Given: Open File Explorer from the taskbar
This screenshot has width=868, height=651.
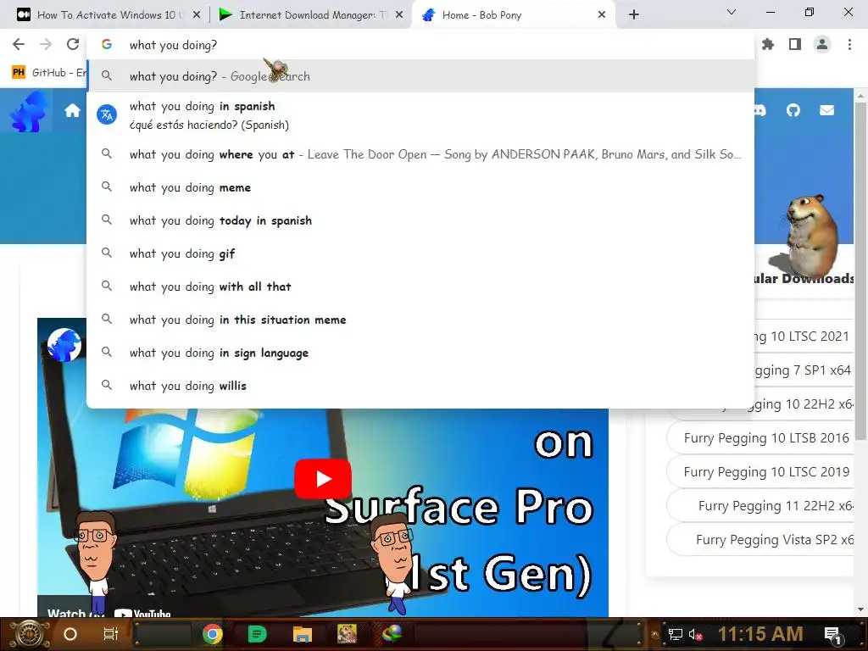Looking at the screenshot, I should coord(303,634).
